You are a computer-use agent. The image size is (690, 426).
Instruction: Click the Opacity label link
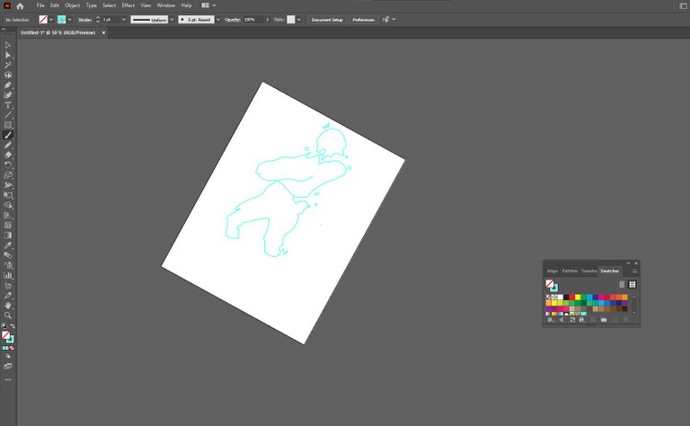click(x=233, y=20)
